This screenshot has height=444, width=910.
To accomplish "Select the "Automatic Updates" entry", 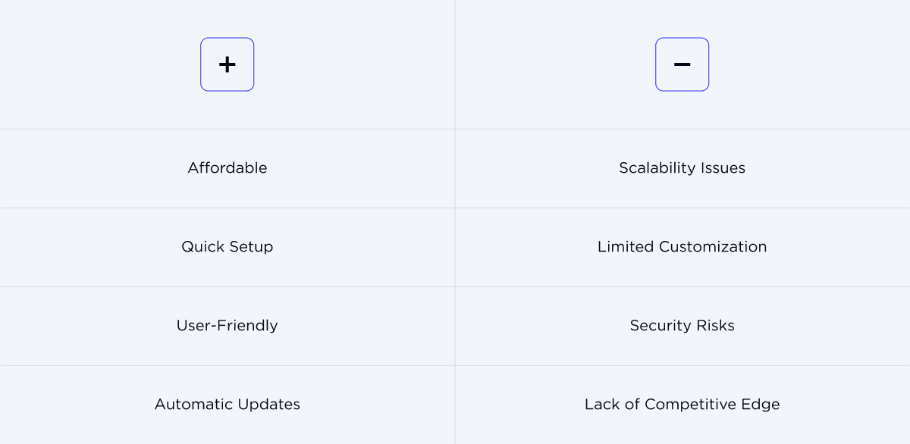I will pos(227,405).
